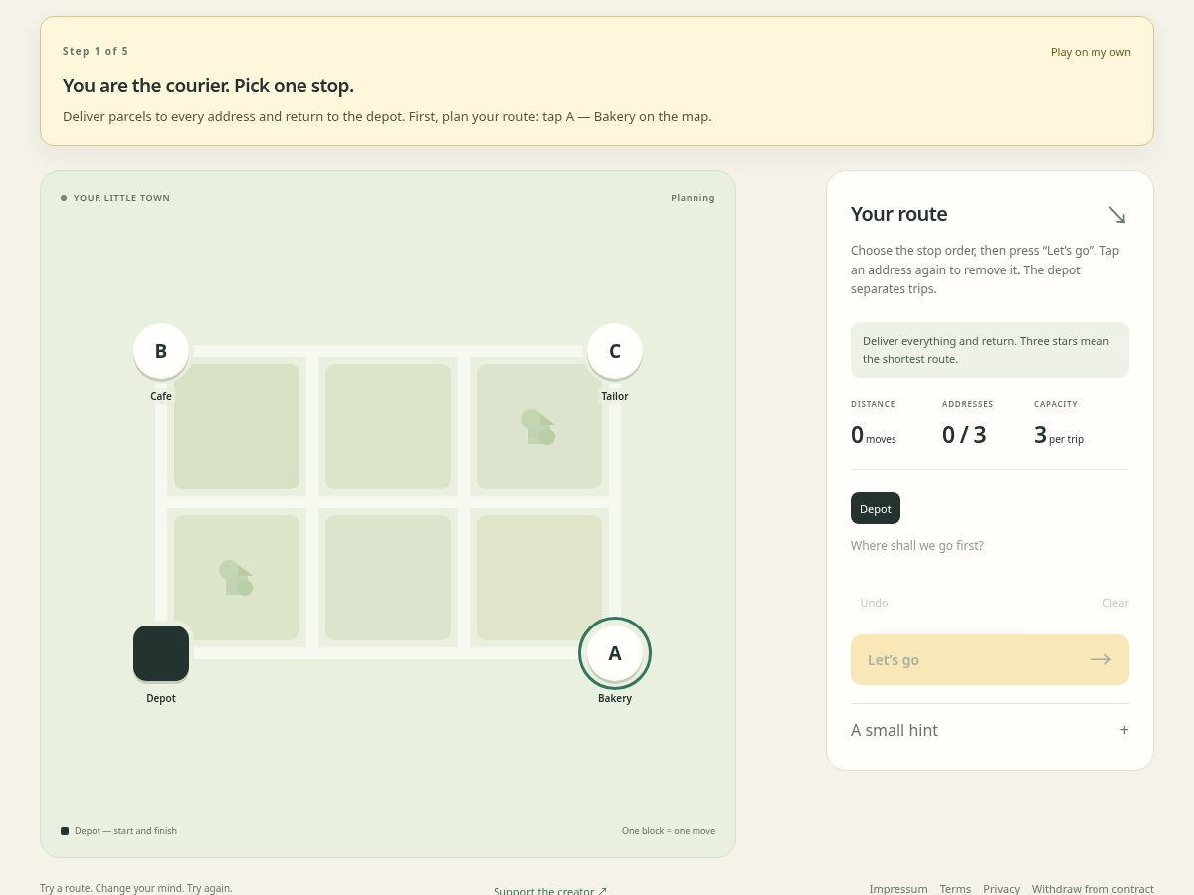Tap stop A Bakery on the map
Viewport: 1194px width, 895px height.
(615, 653)
